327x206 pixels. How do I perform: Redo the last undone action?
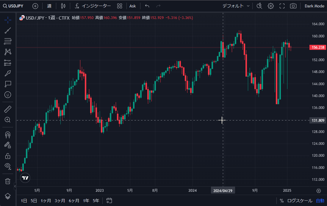159,6
